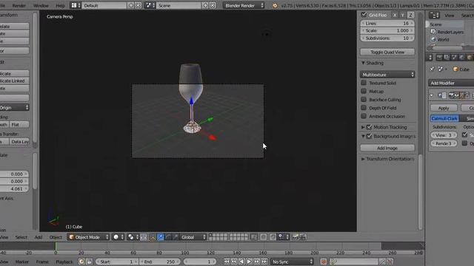Open the Add Modifier menu
The image size is (474, 266).
[x=451, y=83]
